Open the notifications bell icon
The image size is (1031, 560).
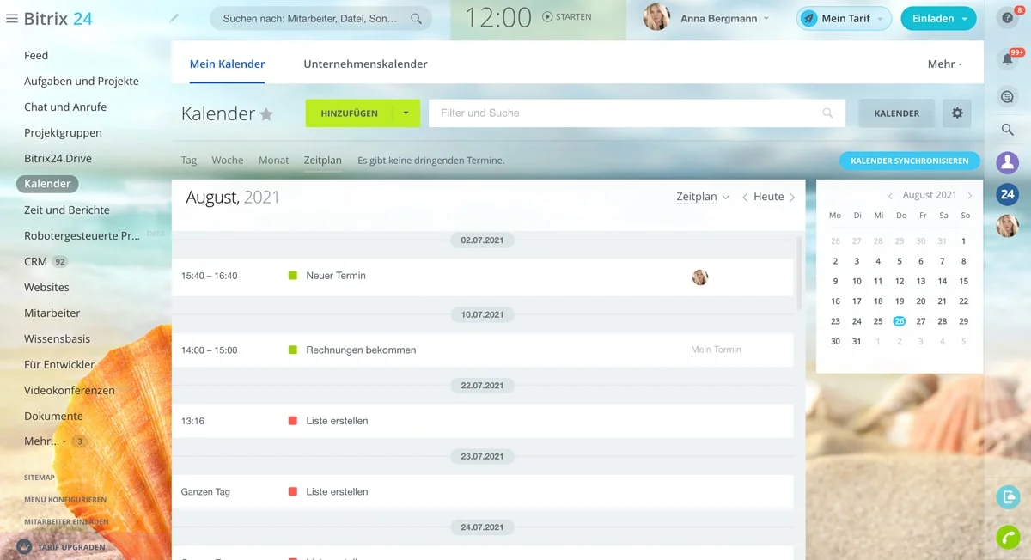point(1008,59)
